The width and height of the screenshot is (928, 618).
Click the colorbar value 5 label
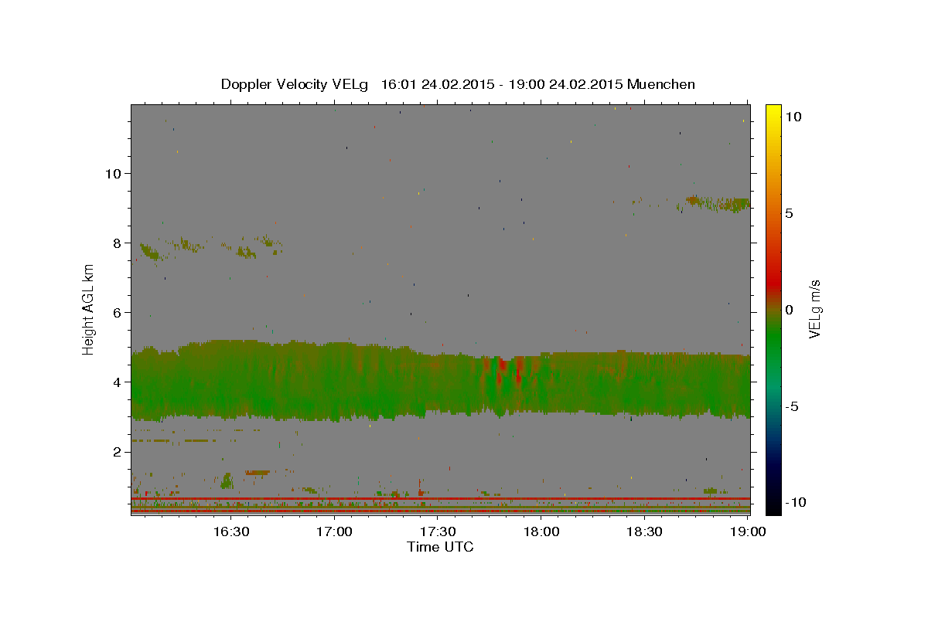(x=789, y=213)
